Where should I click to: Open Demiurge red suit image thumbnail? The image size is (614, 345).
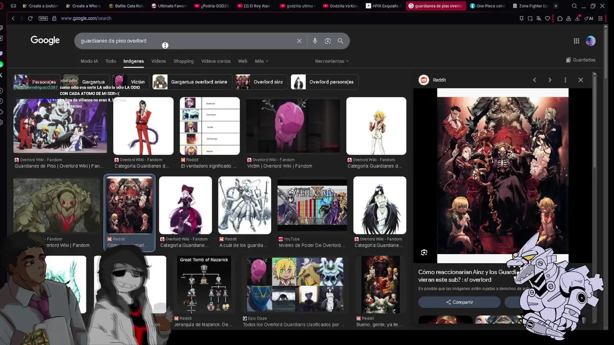[x=143, y=126]
